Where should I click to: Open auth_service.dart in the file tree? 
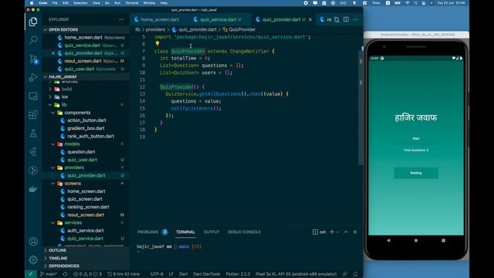coord(85,230)
